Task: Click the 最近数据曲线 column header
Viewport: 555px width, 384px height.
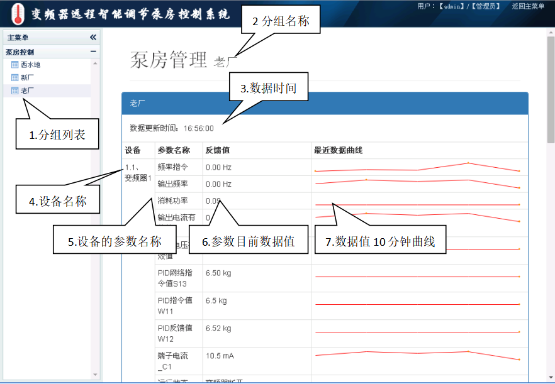Action: click(x=338, y=150)
